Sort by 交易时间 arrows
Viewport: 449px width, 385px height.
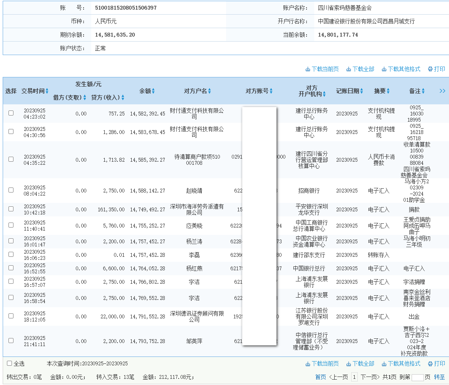pos(47,91)
